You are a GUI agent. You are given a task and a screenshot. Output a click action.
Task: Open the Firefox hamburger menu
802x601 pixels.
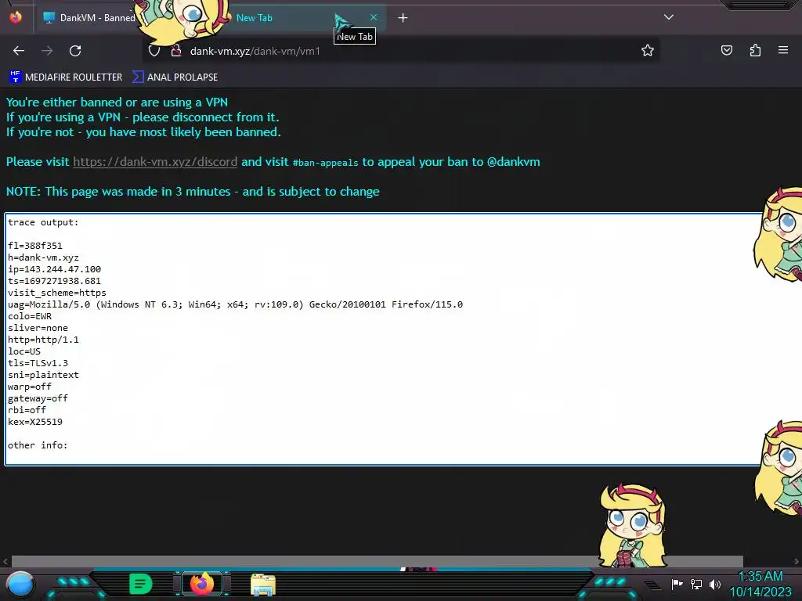click(783, 50)
